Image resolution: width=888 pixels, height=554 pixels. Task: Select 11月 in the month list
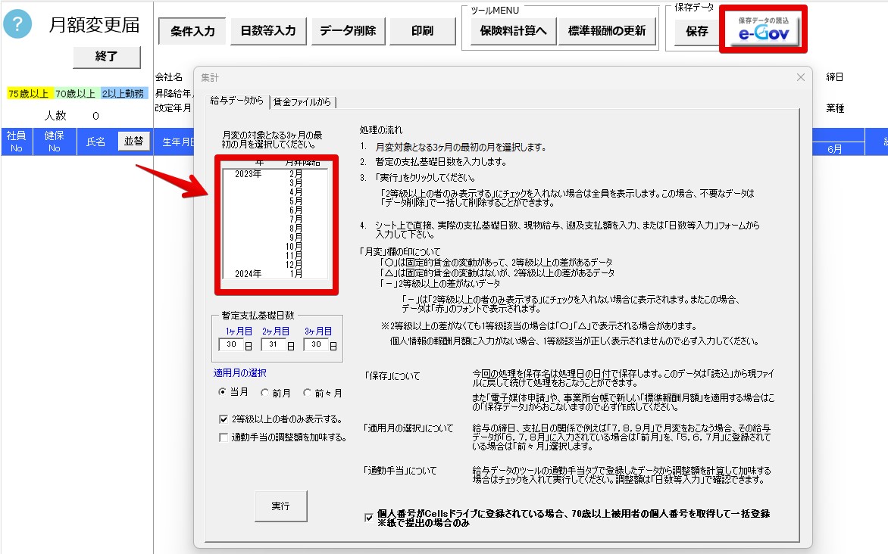point(275,255)
